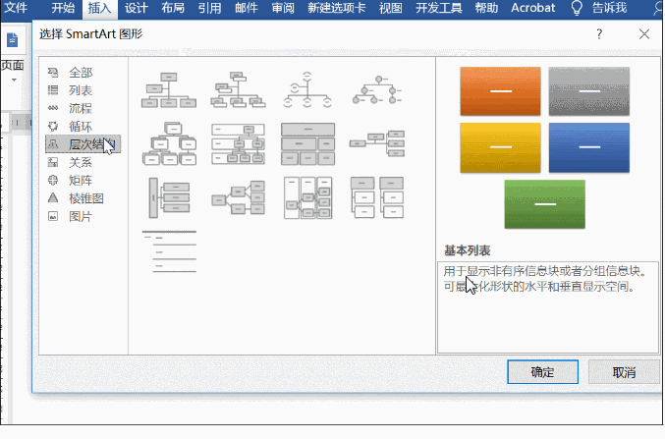
Task: Choose the Horizontal Multi-Level Hierarchy layout
Action: pos(169,197)
